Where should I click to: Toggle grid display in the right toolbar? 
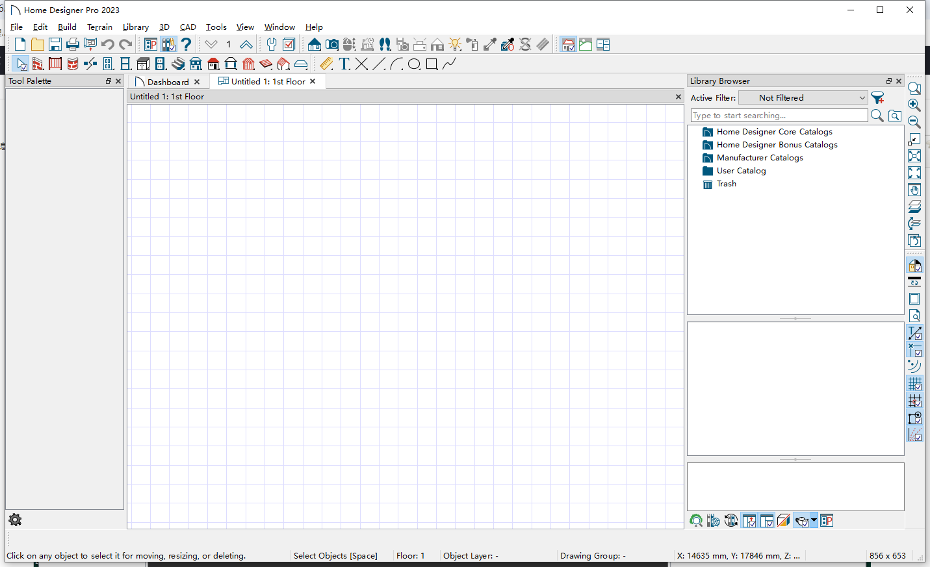914,384
